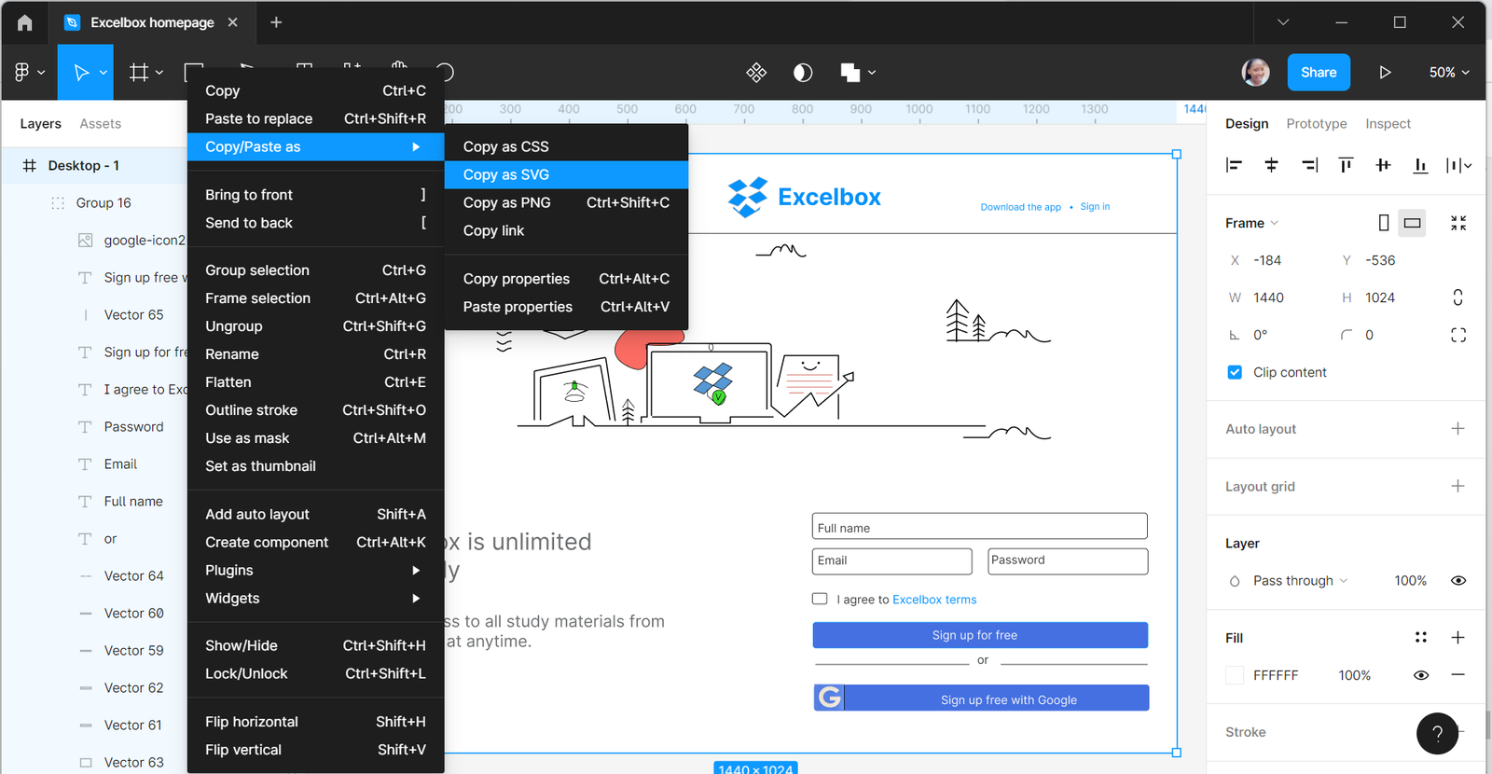
Task: Select the comment tool icon
Action: click(x=445, y=72)
